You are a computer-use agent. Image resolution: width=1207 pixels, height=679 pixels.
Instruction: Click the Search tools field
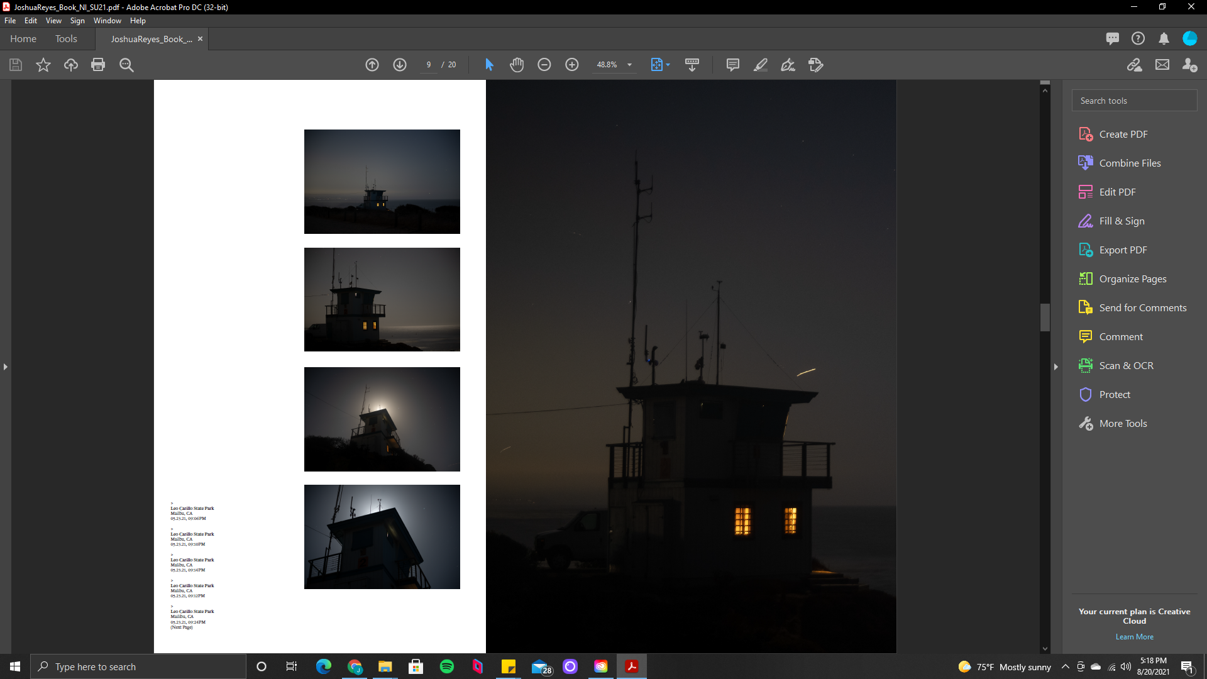click(x=1134, y=101)
